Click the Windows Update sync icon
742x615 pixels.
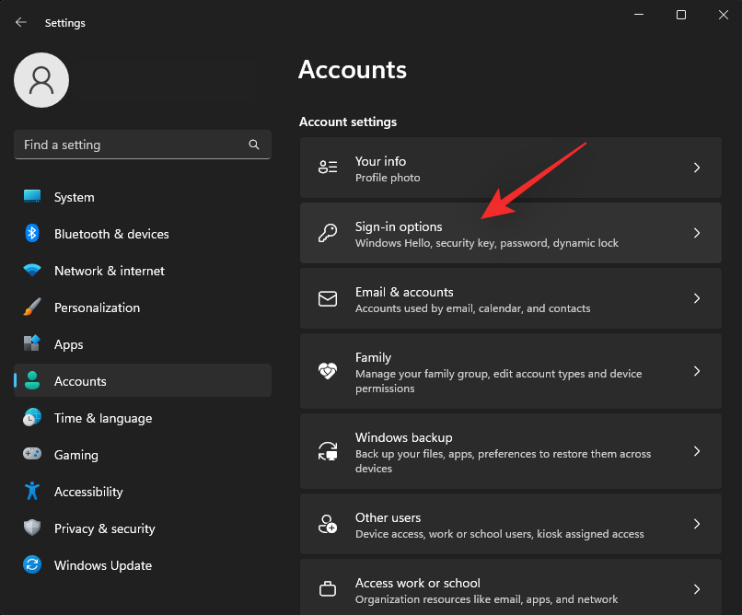(x=32, y=565)
